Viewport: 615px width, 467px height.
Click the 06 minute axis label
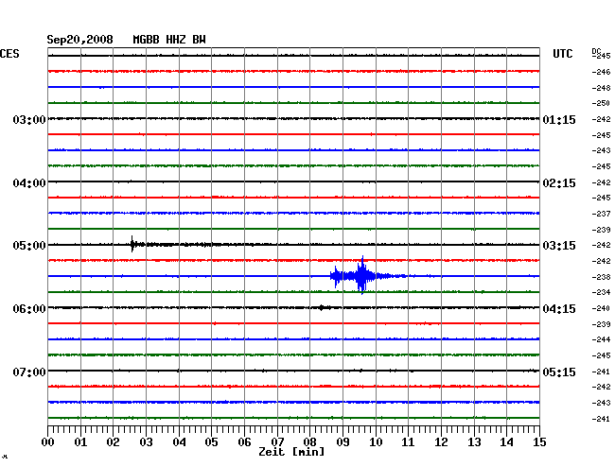pos(244,442)
